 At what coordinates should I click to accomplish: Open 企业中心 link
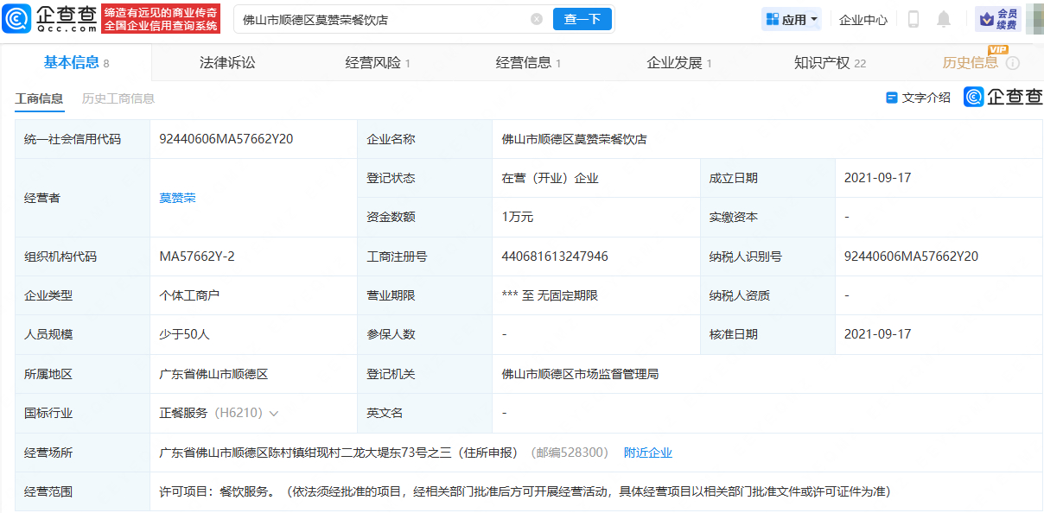pos(863,19)
